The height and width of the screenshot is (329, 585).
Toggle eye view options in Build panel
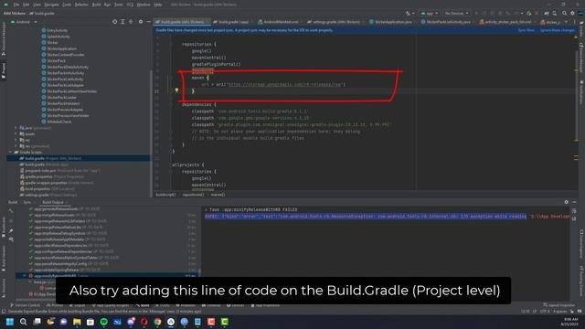[11, 239]
